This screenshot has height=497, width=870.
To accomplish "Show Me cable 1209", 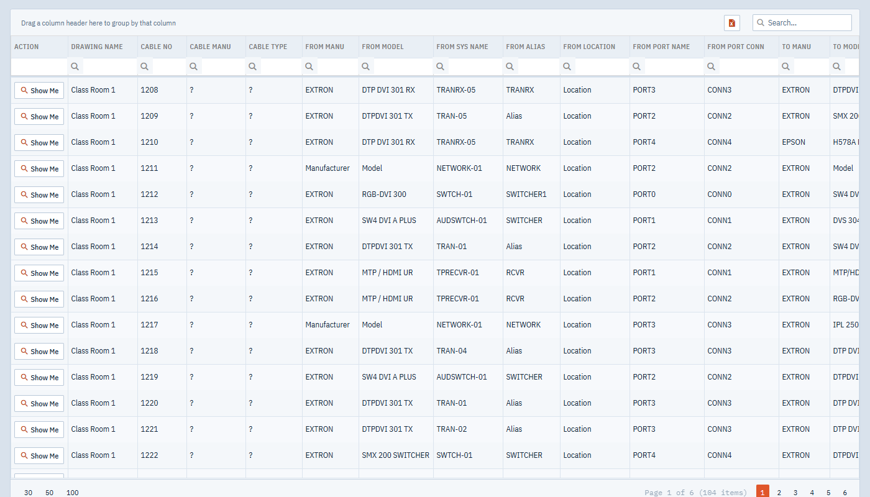I will coord(39,117).
